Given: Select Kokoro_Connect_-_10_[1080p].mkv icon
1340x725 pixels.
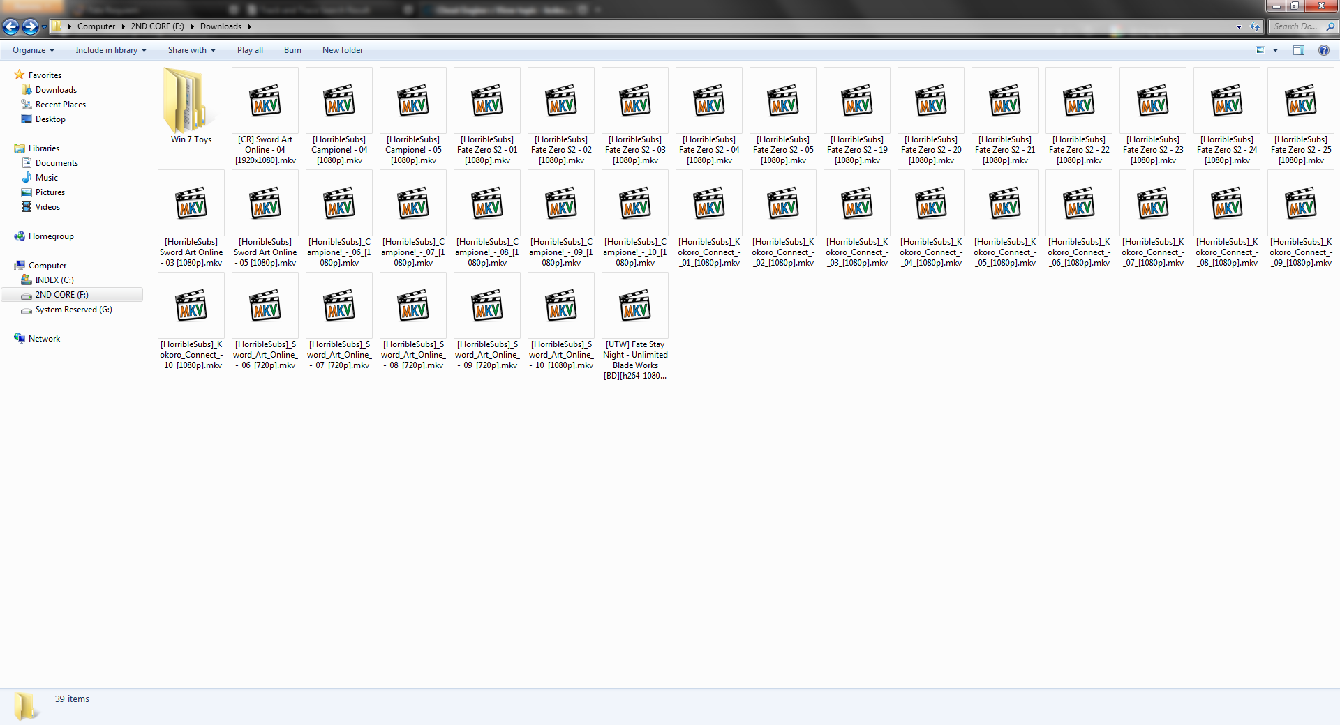Looking at the screenshot, I should click(x=191, y=305).
